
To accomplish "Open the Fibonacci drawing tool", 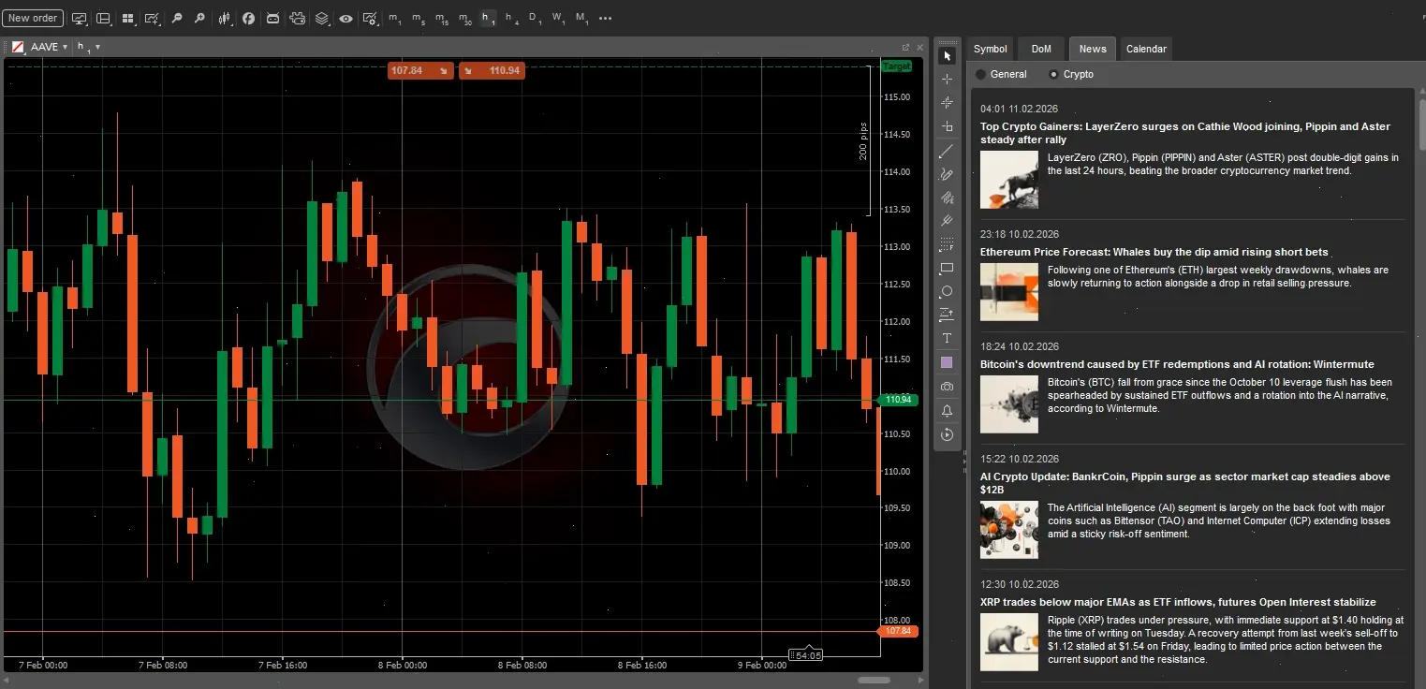I will (x=947, y=244).
